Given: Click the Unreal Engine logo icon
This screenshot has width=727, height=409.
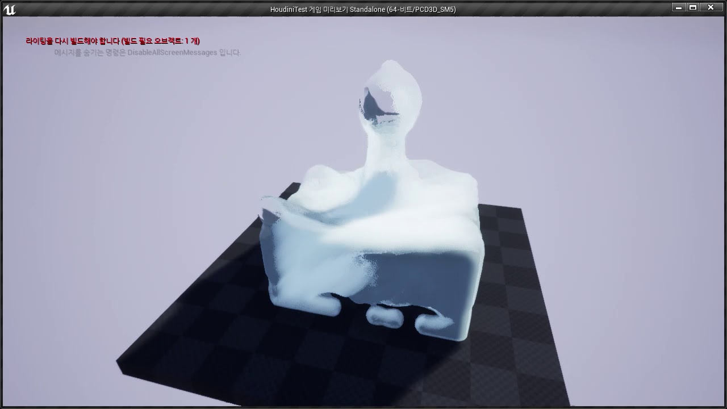Looking at the screenshot, I should (9, 9).
